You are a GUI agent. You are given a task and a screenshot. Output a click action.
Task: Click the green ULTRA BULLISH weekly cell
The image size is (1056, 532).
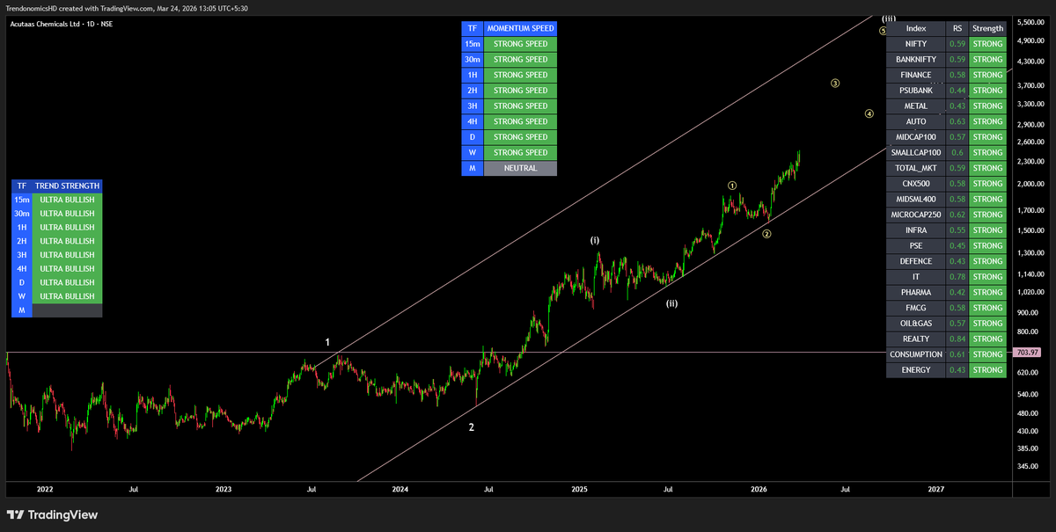pyautogui.click(x=68, y=296)
